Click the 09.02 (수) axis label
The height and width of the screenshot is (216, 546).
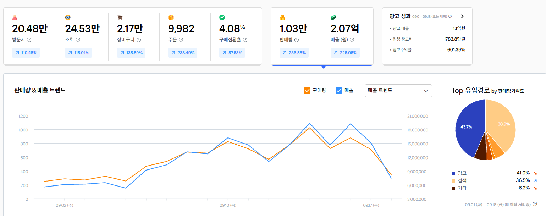coord(65,205)
